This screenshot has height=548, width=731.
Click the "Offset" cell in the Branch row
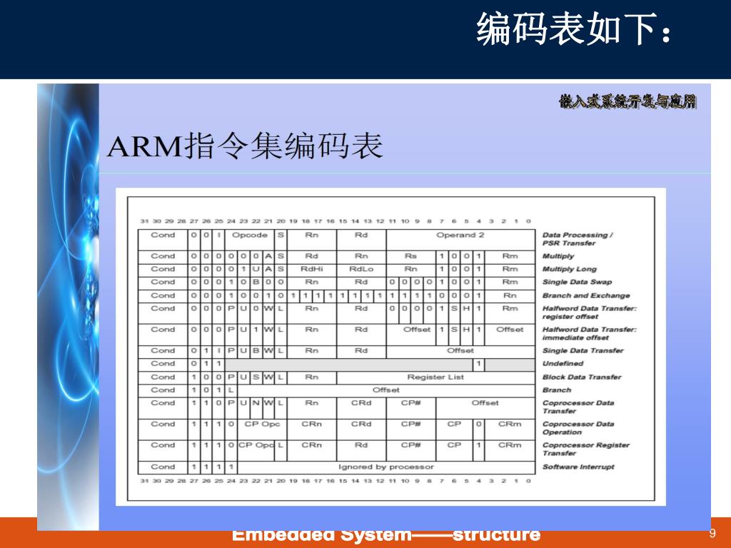click(x=386, y=390)
